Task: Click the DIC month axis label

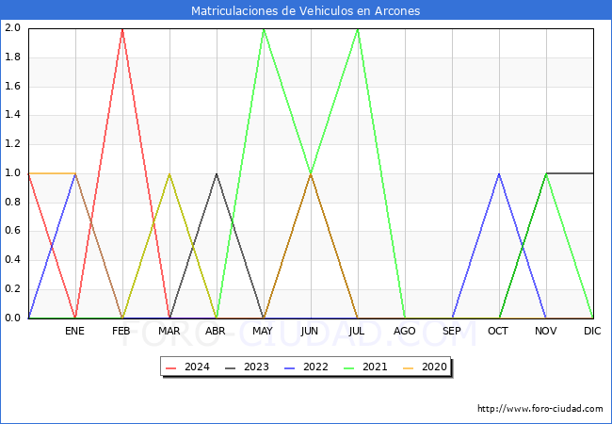Action: (x=592, y=331)
